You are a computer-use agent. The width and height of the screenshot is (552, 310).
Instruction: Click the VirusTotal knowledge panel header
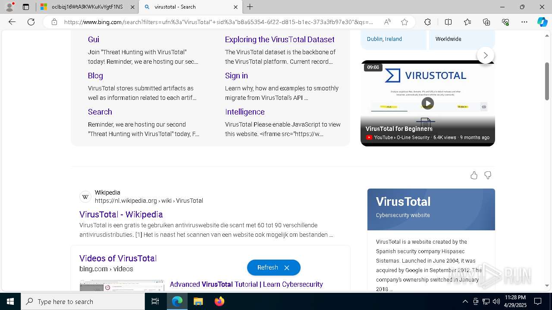pyautogui.click(x=431, y=209)
